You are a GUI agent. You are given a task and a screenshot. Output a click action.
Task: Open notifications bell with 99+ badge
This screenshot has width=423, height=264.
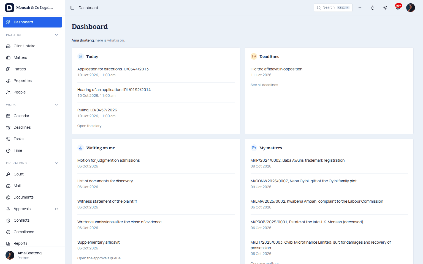coord(398,8)
